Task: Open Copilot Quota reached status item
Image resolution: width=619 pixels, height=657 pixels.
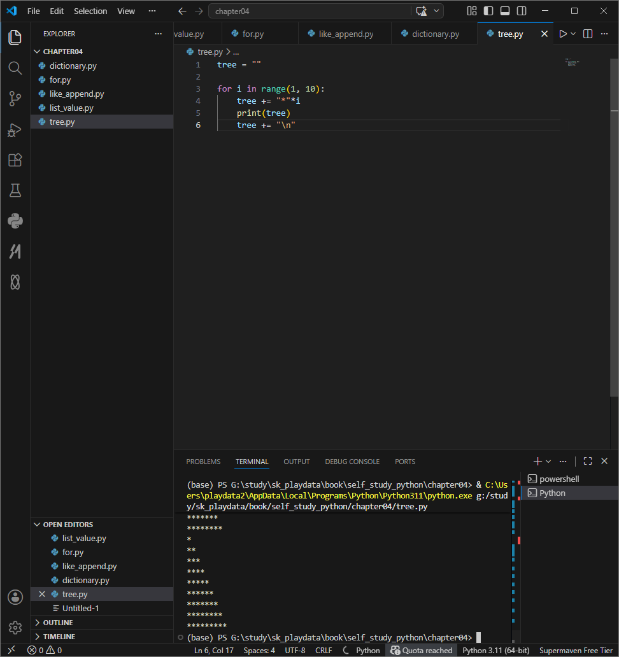Action: 421,650
